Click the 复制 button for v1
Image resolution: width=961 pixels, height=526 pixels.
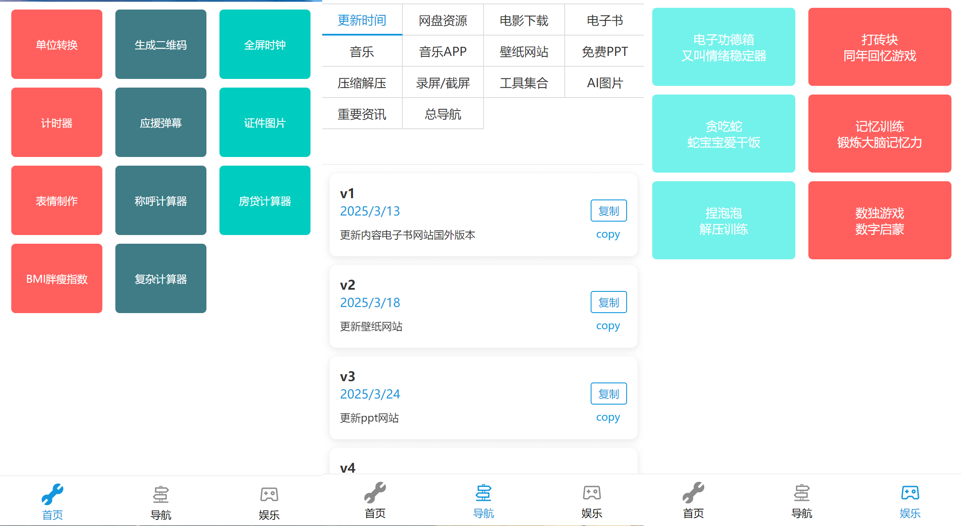click(608, 211)
